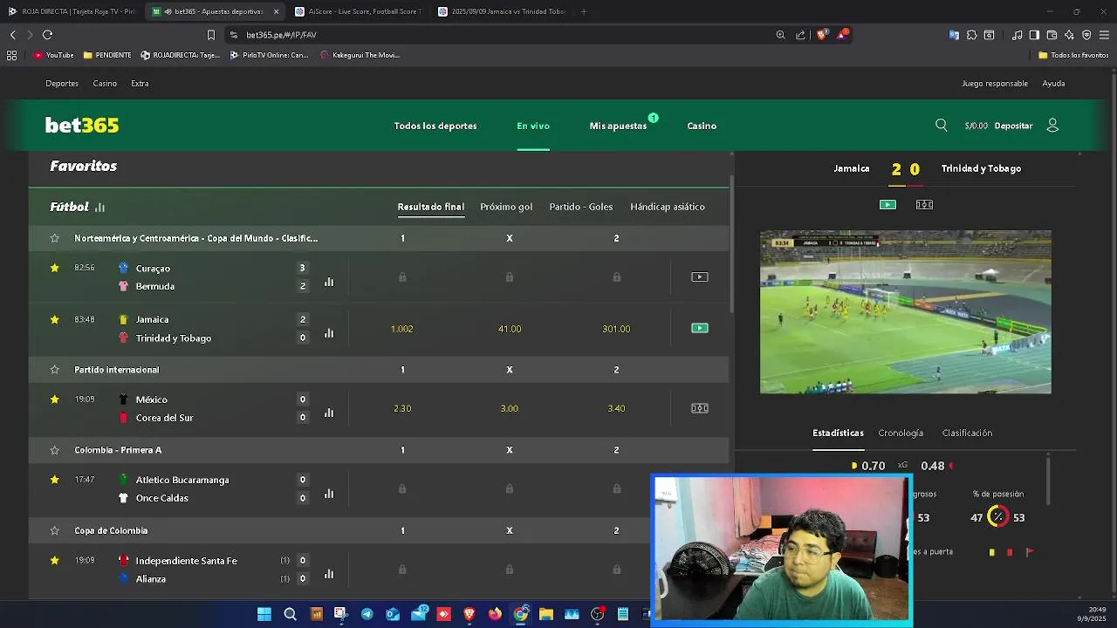Open match stats for Independiente Santa Fe
The width and height of the screenshot is (1117, 628).
tap(329, 574)
